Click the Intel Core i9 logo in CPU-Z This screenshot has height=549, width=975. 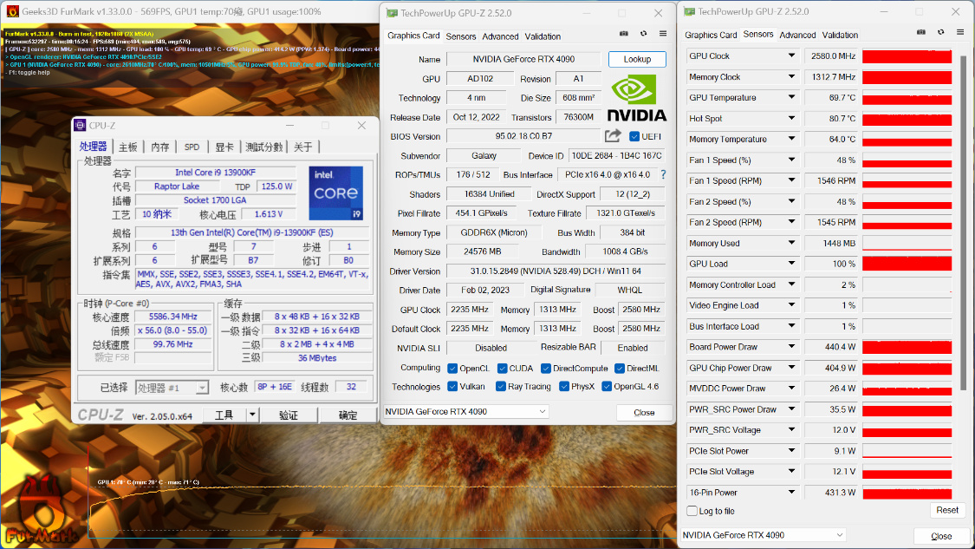tap(335, 193)
